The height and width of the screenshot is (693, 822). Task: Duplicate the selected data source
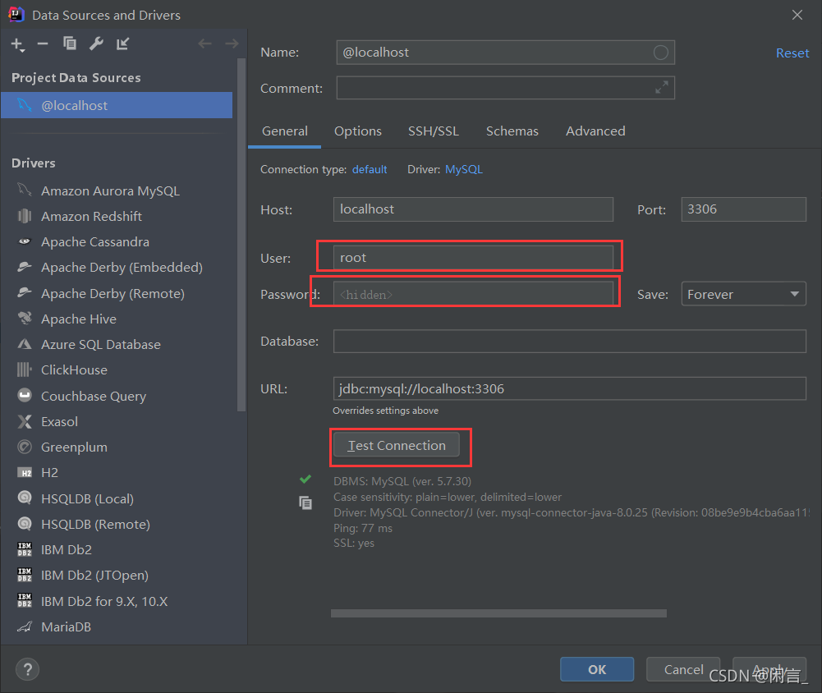tap(69, 44)
